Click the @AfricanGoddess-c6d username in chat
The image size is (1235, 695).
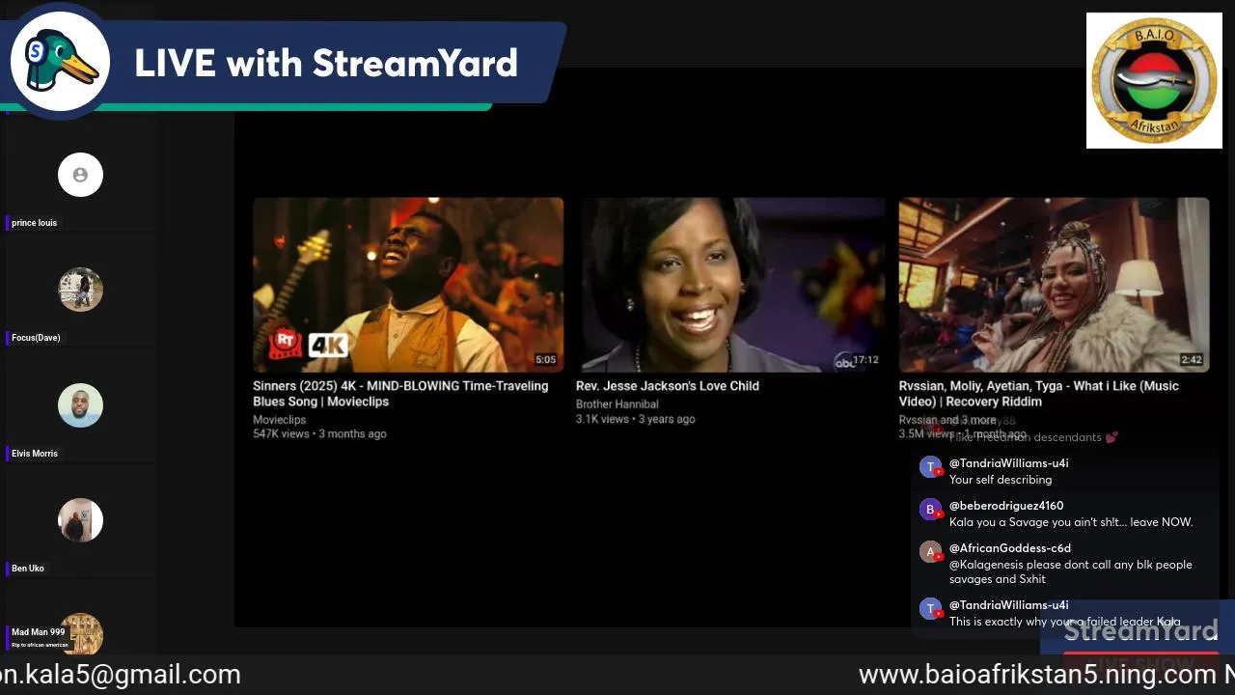pos(1010,548)
